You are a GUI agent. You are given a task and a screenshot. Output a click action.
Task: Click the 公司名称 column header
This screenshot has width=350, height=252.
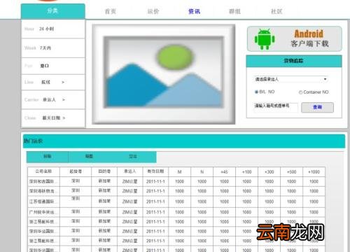point(43,171)
